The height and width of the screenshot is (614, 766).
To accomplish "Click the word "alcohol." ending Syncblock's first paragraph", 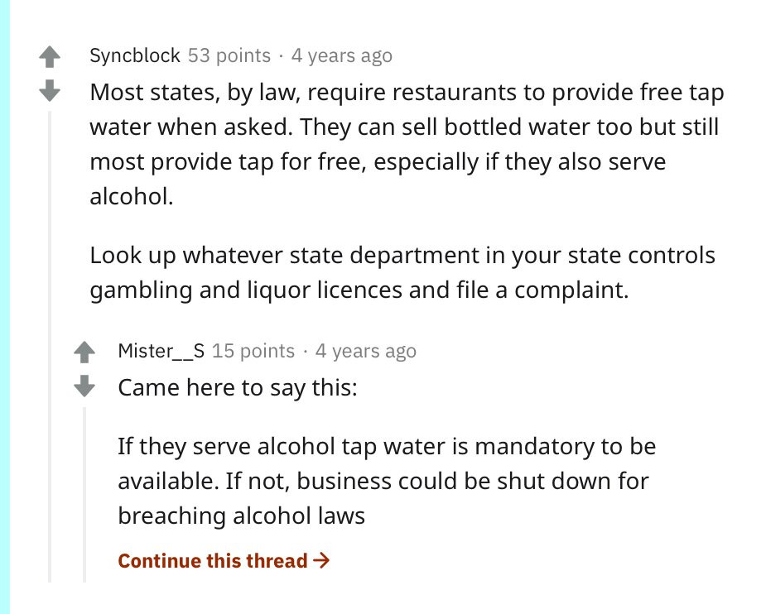I will (132, 199).
